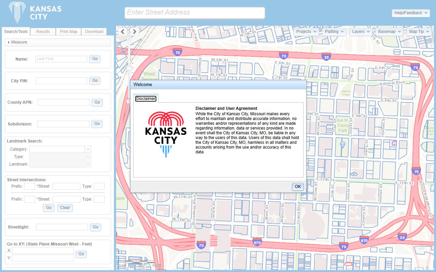Click the Name Last First field
Image resolution: width=436 pixels, height=272 pixels.
61,59
